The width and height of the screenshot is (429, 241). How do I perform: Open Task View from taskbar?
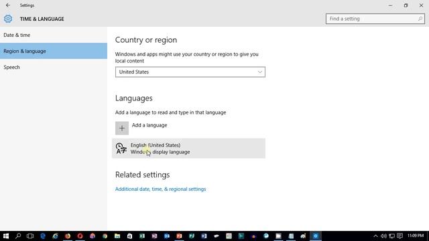[30, 236]
